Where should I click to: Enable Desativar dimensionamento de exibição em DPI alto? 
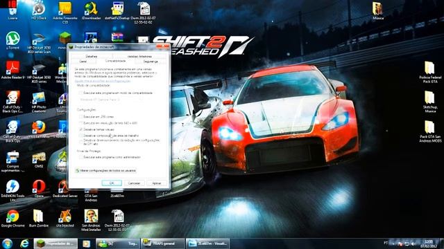[80, 142]
